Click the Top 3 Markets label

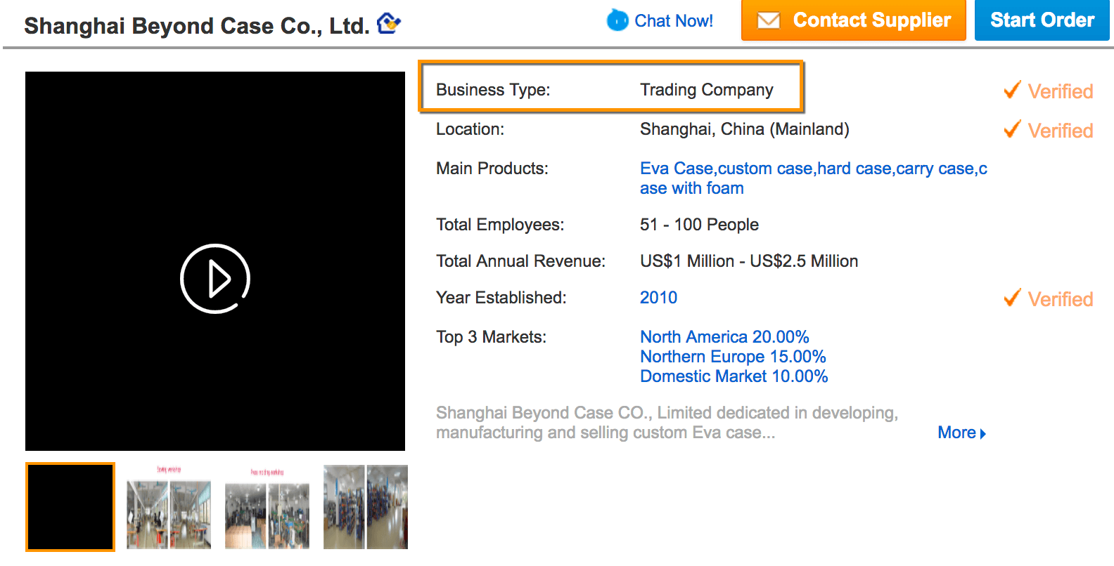tap(491, 337)
